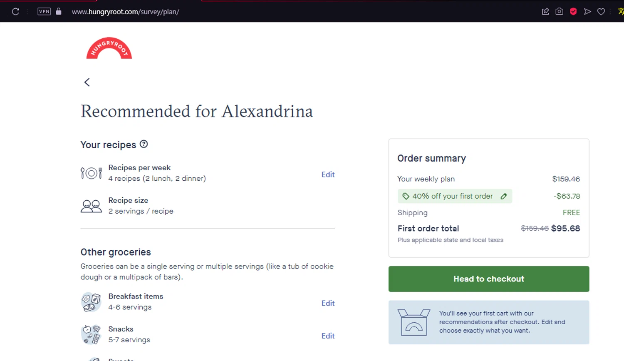The image size is (624, 361).
Task: Open the browser snapshot camera icon
Action: pos(560,12)
